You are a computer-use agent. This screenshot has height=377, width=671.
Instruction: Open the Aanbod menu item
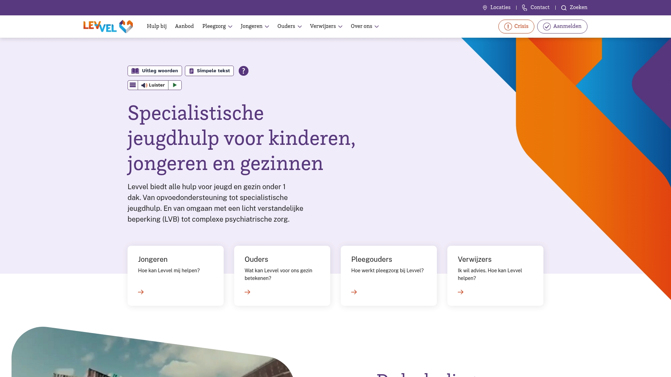[x=184, y=26]
